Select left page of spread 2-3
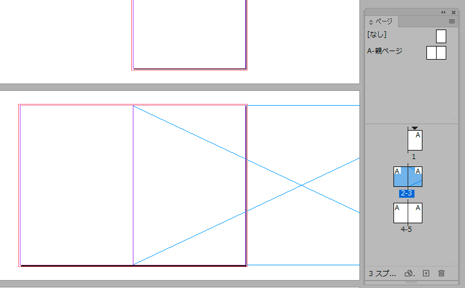This screenshot has height=288, width=465. [401, 177]
